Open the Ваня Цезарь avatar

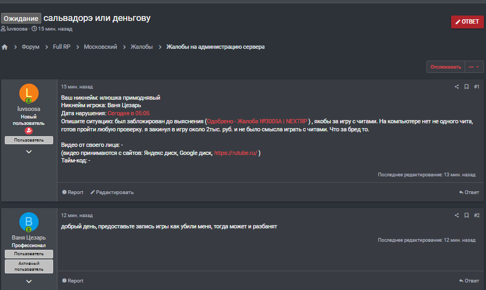click(x=29, y=222)
